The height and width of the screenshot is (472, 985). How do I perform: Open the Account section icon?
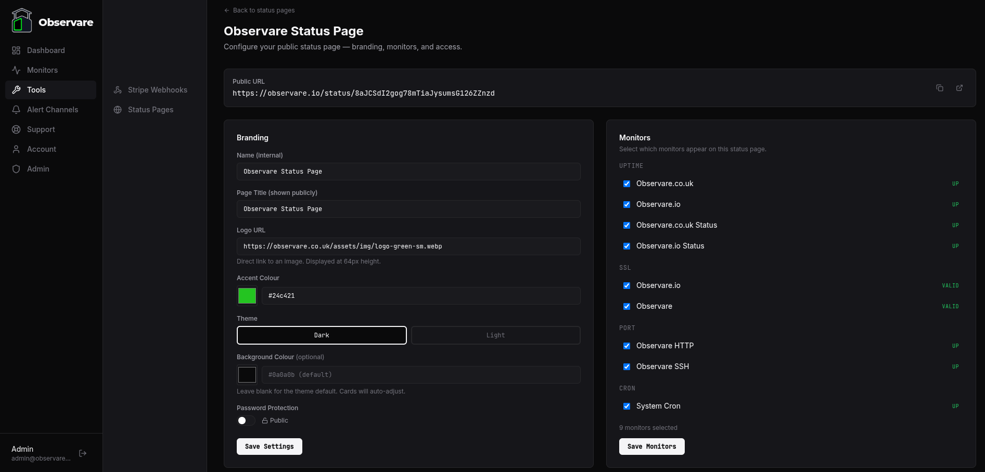tap(16, 149)
